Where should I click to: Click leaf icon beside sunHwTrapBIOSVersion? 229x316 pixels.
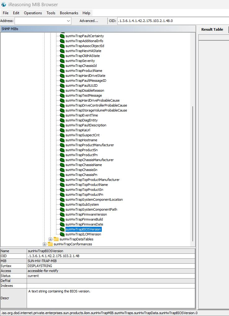point(62,229)
